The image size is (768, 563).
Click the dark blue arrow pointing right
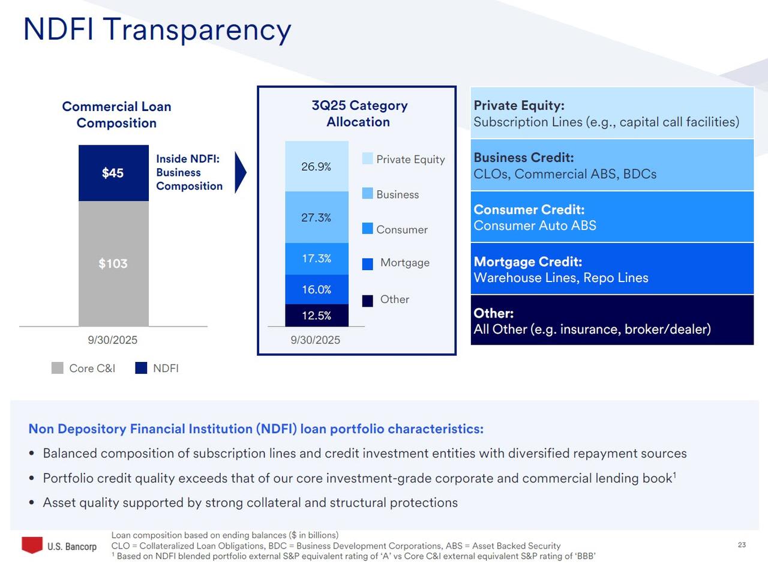pyautogui.click(x=240, y=173)
